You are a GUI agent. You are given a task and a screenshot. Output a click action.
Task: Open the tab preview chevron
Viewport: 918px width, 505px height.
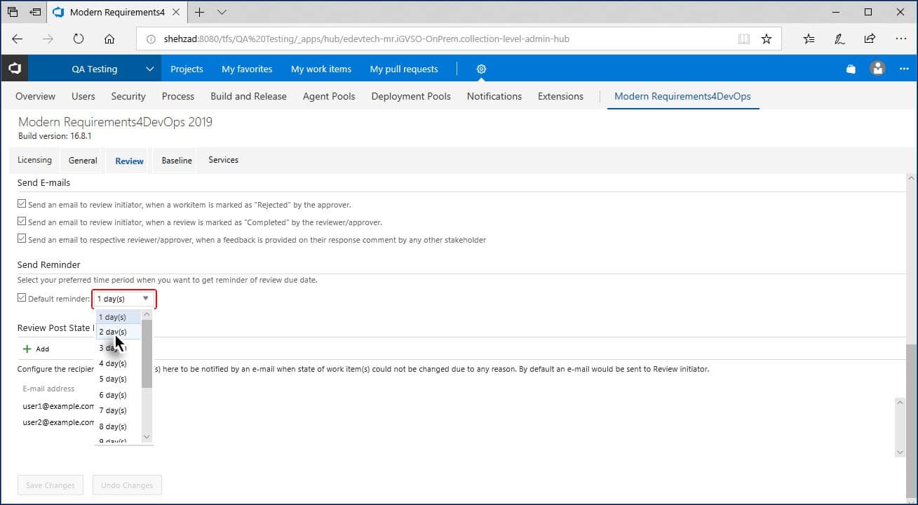pyautogui.click(x=222, y=12)
